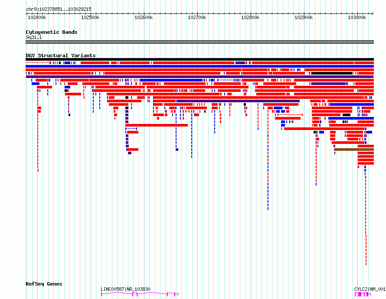Click the 103000k ruler label
Image resolution: width=386 pixels, height=299 pixels.
coord(357,17)
